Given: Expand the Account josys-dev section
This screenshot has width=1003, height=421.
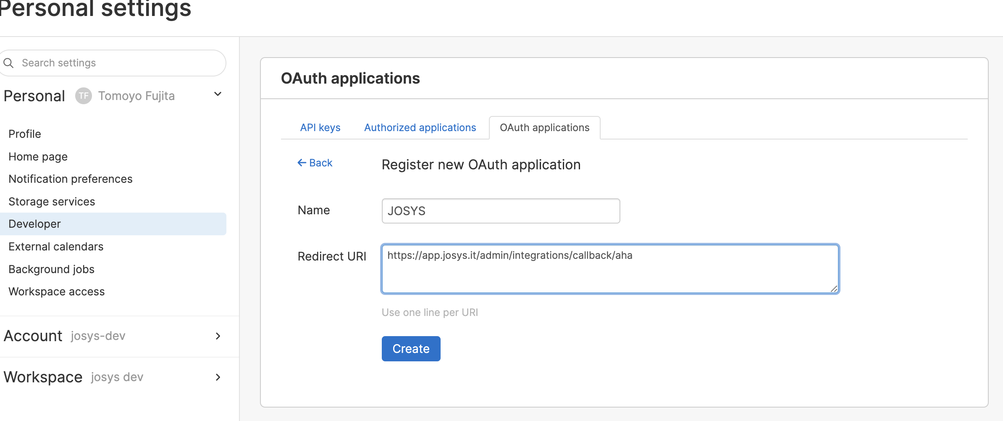Looking at the screenshot, I should [218, 336].
